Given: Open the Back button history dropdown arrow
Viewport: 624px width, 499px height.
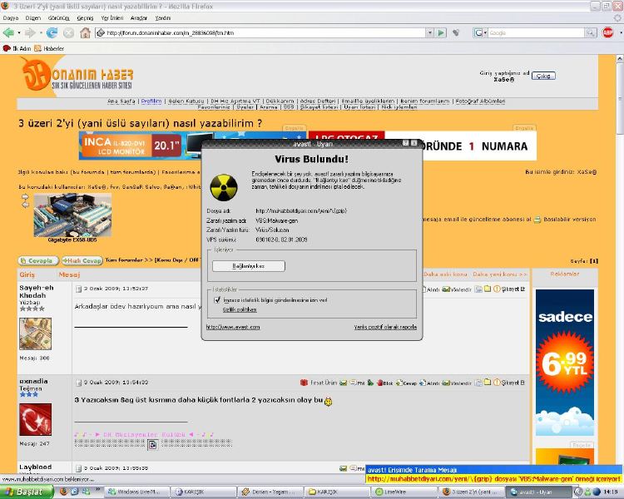Looking at the screenshot, I should point(18,32).
